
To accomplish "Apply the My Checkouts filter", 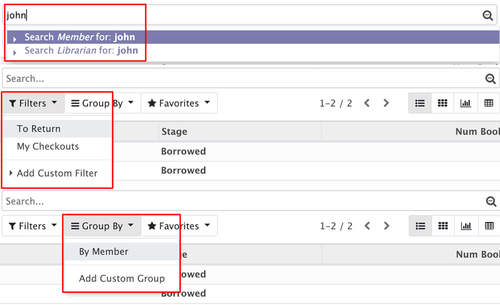I will 57,146.
